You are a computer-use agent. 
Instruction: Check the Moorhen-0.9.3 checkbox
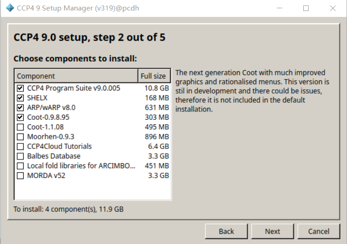pyautogui.click(x=20, y=137)
